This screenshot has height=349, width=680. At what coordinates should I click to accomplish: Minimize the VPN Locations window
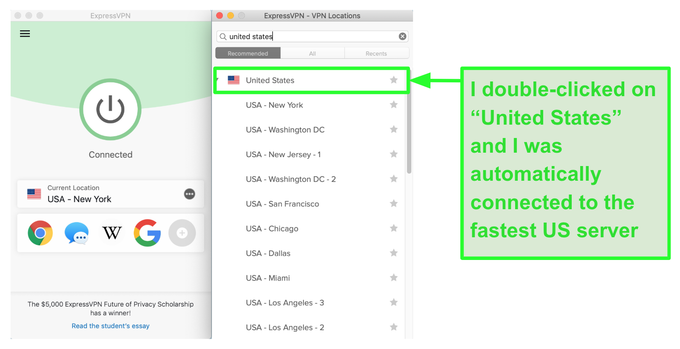click(230, 16)
